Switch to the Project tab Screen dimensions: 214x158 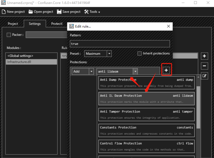click(13, 24)
